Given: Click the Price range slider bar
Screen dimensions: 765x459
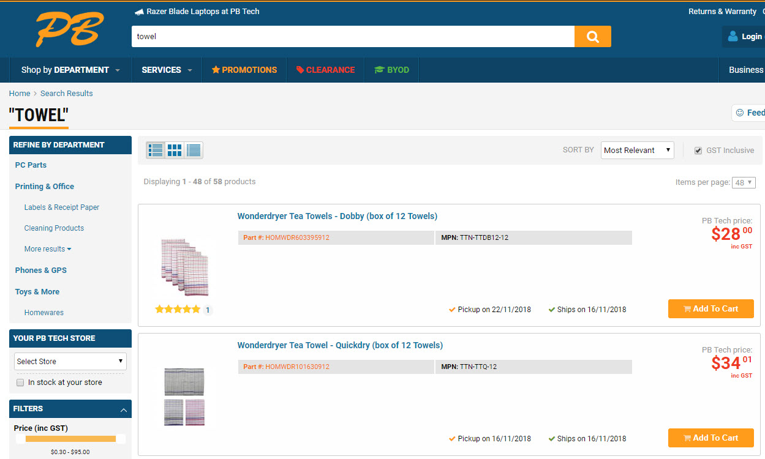Looking at the screenshot, I should pos(70,439).
